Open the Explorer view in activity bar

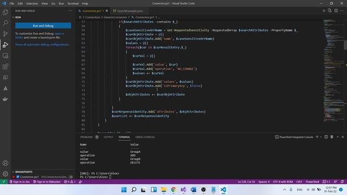(x=5, y=12)
